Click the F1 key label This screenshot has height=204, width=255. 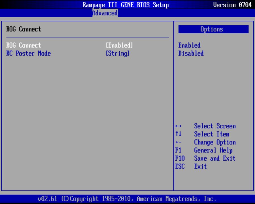(x=178, y=150)
